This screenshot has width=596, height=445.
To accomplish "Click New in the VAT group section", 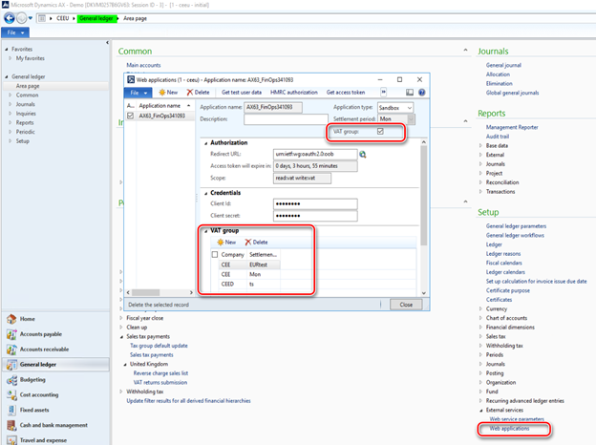I will pos(226,242).
